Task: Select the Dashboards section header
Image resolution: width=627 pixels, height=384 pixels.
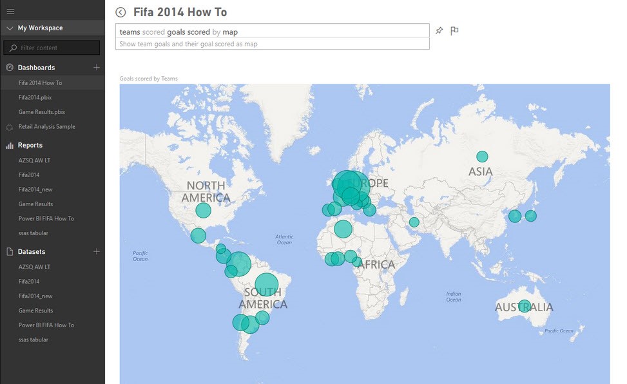Action: [36, 68]
